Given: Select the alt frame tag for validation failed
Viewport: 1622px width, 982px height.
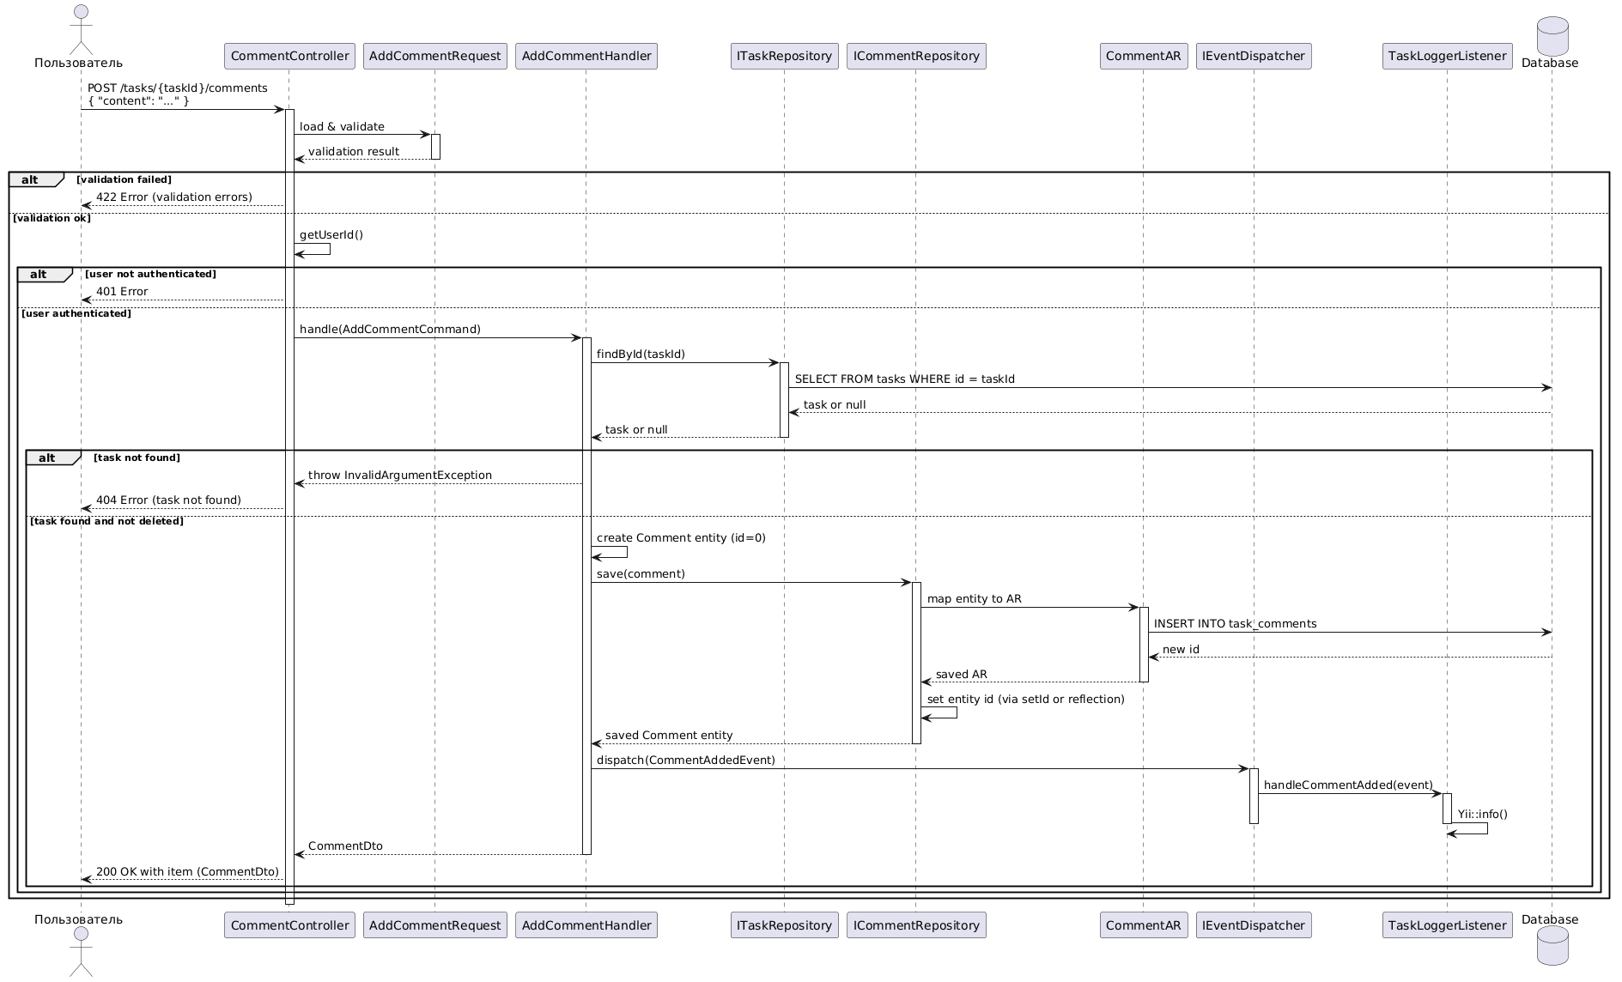Looking at the screenshot, I should [35, 179].
